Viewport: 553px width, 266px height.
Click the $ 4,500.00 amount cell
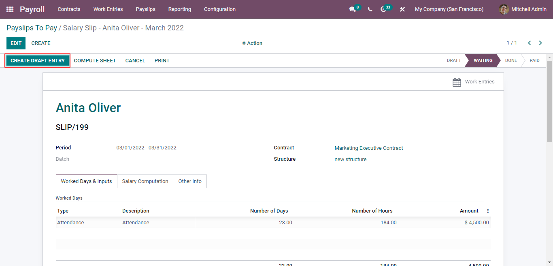(476, 223)
